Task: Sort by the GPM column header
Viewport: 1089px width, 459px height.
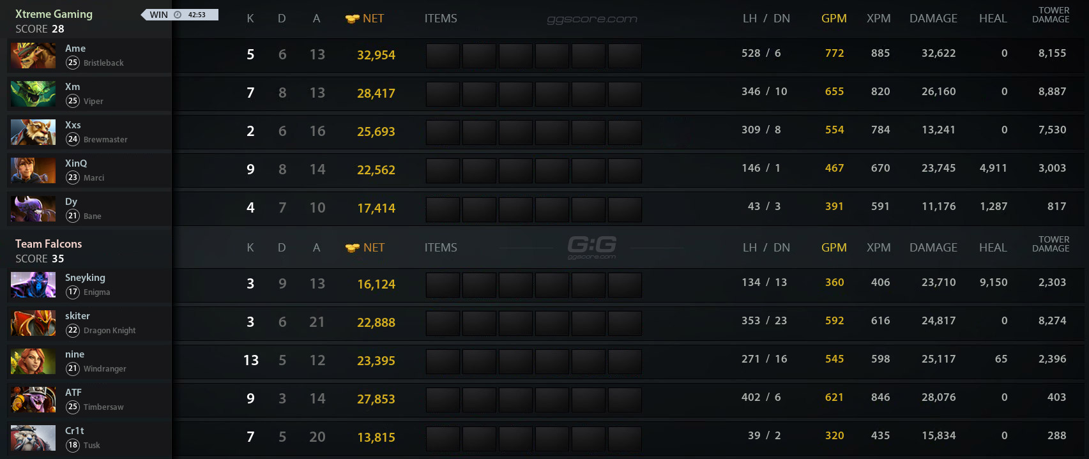Action: pyautogui.click(x=834, y=18)
